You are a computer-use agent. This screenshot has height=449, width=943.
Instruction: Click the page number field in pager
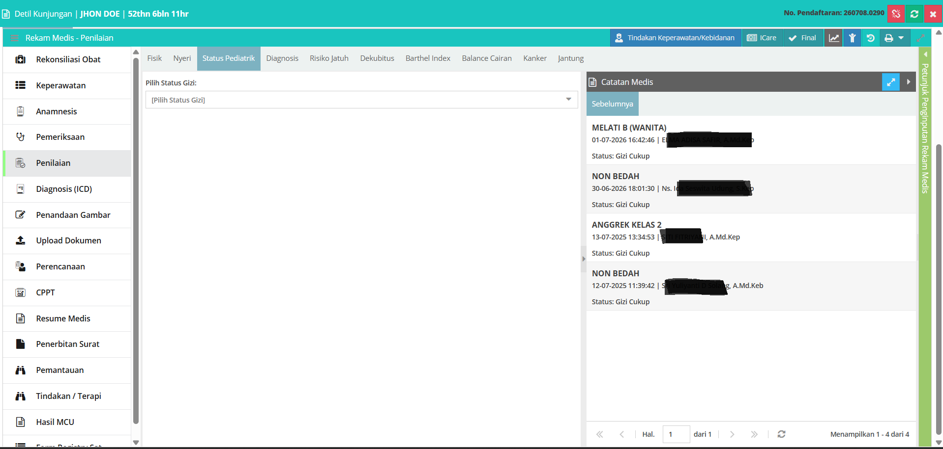(x=676, y=434)
